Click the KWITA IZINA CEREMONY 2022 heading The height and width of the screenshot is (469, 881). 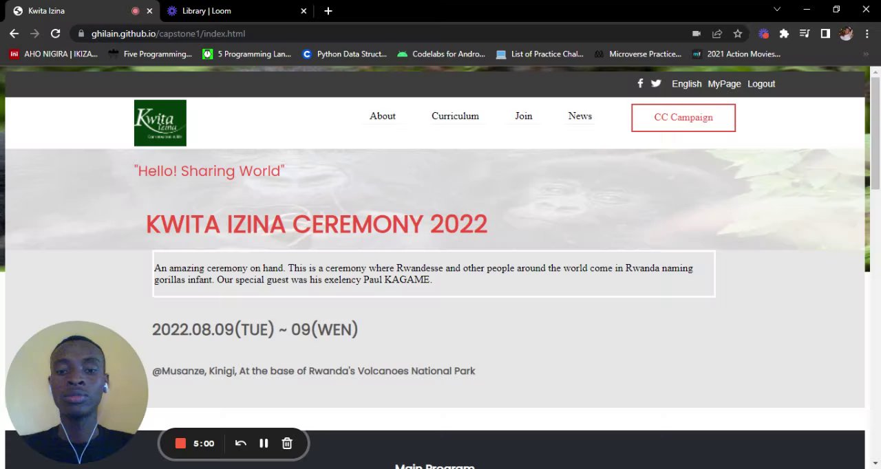click(x=317, y=224)
